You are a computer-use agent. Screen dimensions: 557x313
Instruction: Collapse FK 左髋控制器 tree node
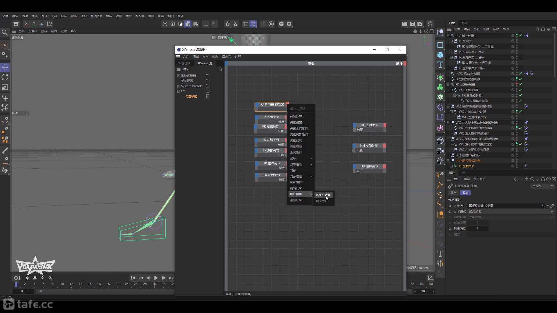point(448,85)
